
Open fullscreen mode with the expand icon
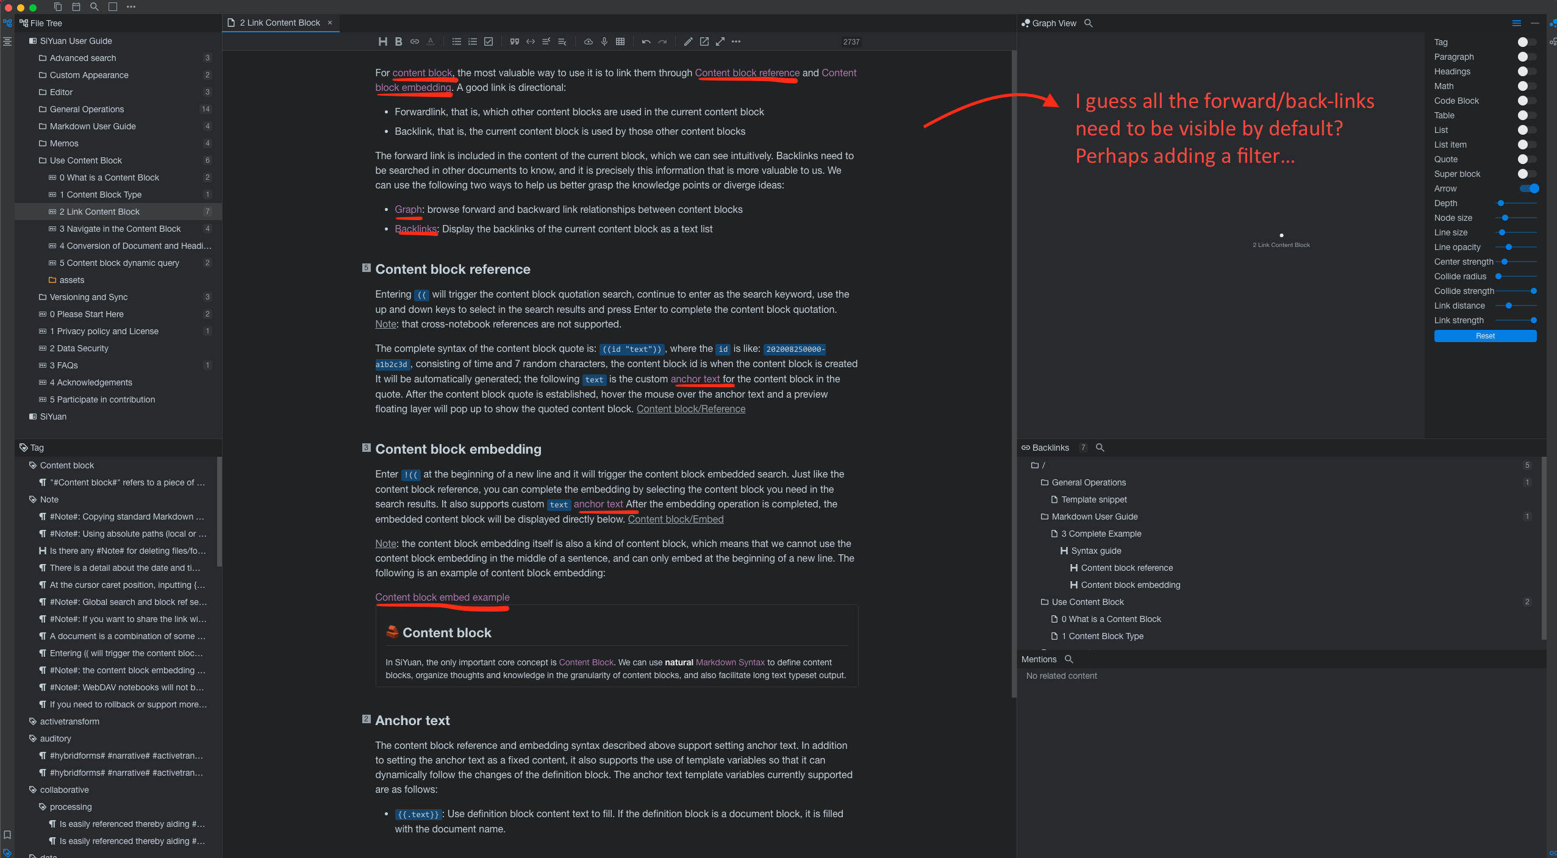coord(720,41)
